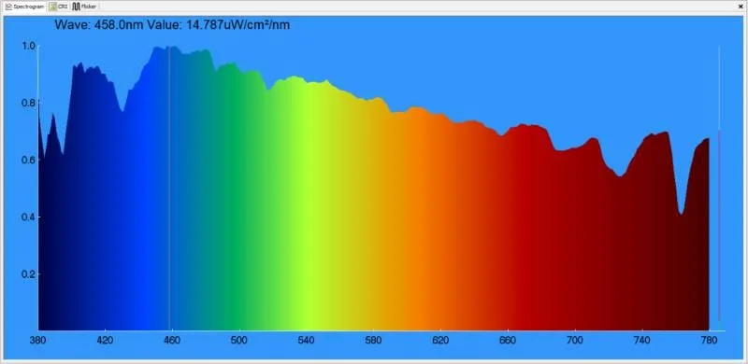Open the CRI tab

(x=59, y=7)
